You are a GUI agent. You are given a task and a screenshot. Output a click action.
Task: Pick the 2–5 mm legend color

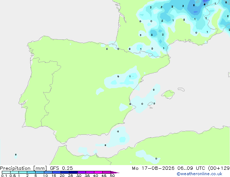pyautogui.click(x=31, y=172)
